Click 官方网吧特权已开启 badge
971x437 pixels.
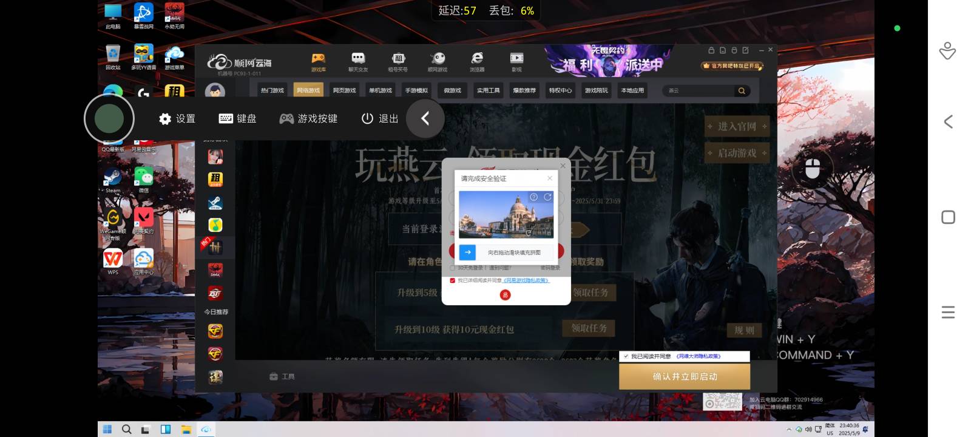[x=732, y=66]
